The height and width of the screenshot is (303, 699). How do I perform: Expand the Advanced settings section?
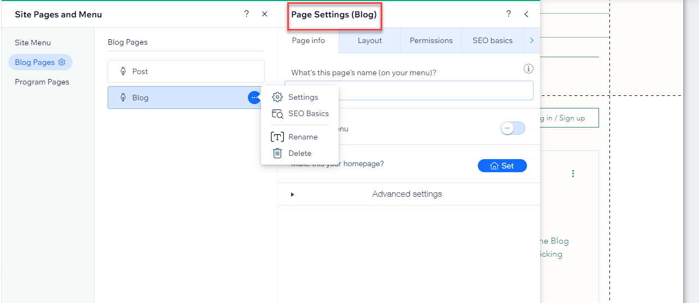[293, 194]
